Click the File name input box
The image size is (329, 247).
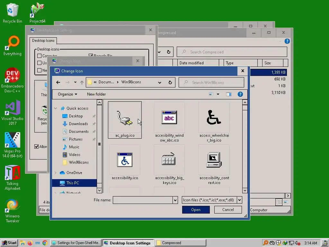[x=143, y=200]
